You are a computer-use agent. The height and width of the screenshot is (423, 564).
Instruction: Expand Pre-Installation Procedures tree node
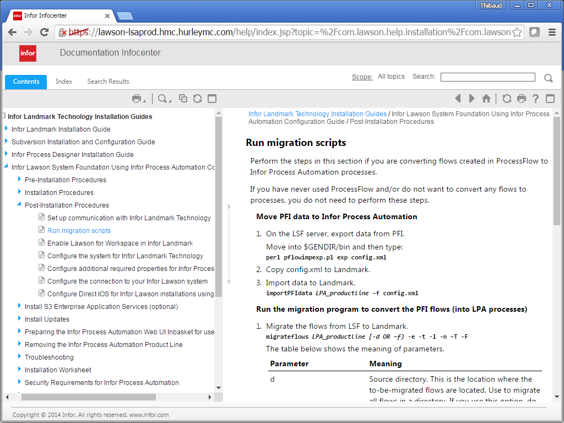[19, 180]
